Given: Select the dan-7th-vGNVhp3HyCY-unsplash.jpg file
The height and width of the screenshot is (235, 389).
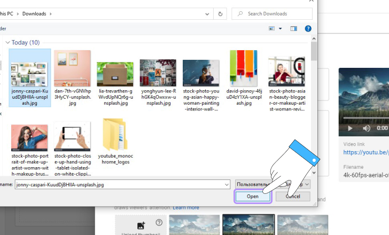Looking at the screenshot, I should [73, 78].
